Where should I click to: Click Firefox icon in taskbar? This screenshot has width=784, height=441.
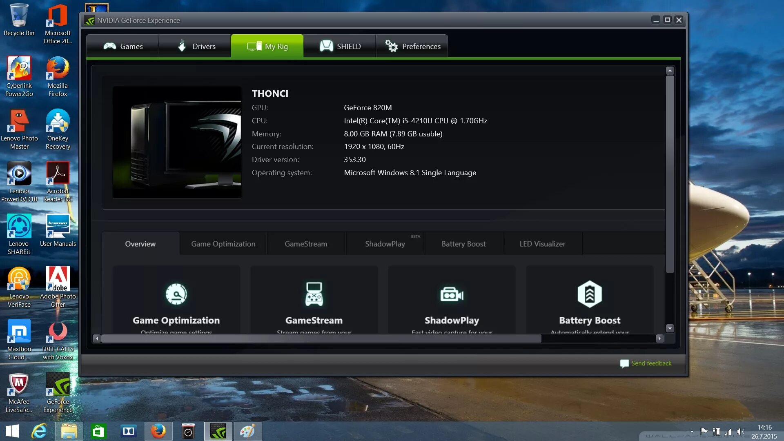(158, 431)
